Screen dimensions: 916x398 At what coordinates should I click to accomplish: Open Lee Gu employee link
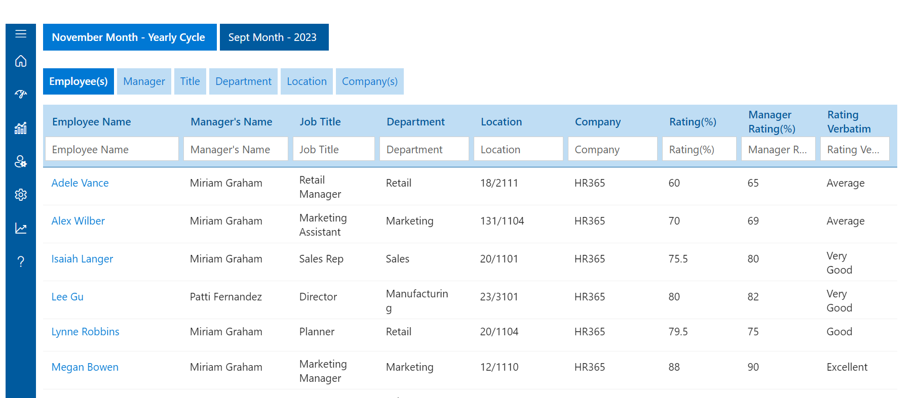pos(67,297)
